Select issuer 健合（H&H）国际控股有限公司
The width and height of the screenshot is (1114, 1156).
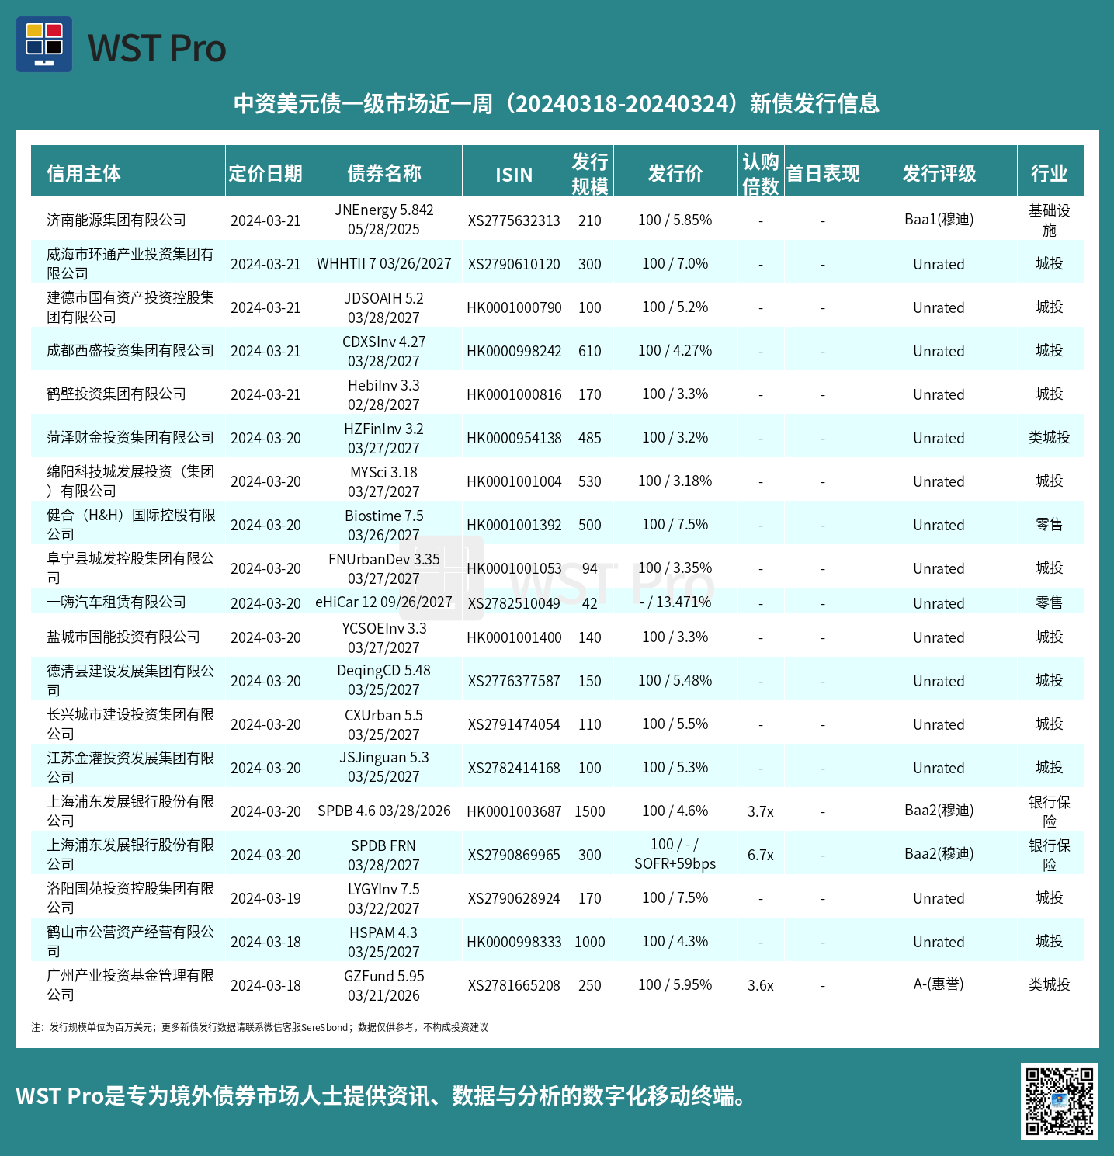(x=130, y=525)
